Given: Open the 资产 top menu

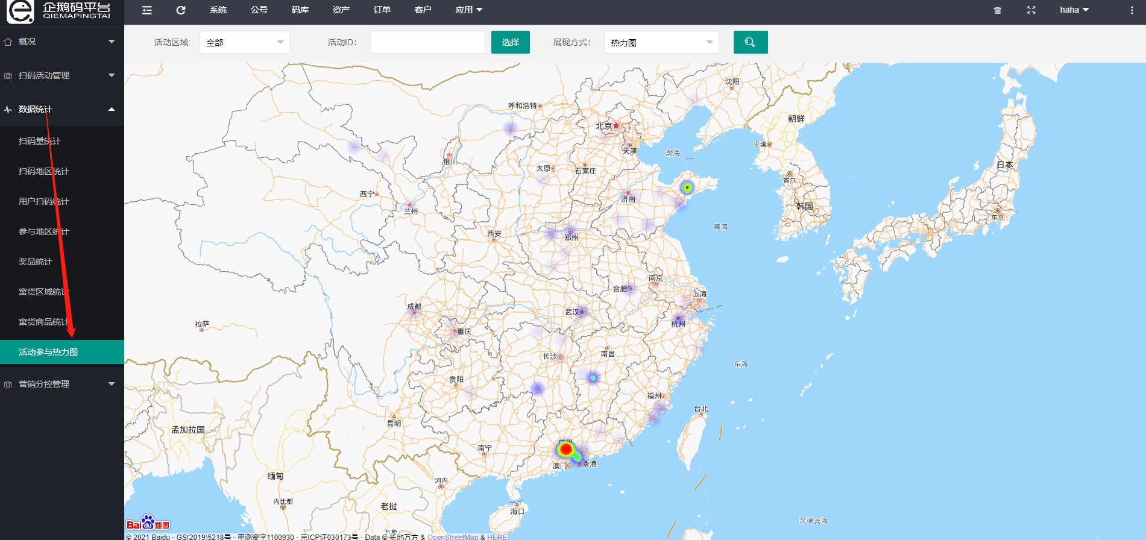Looking at the screenshot, I should pos(341,10).
